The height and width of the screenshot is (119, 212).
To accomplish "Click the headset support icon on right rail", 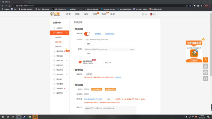I will (205, 79).
